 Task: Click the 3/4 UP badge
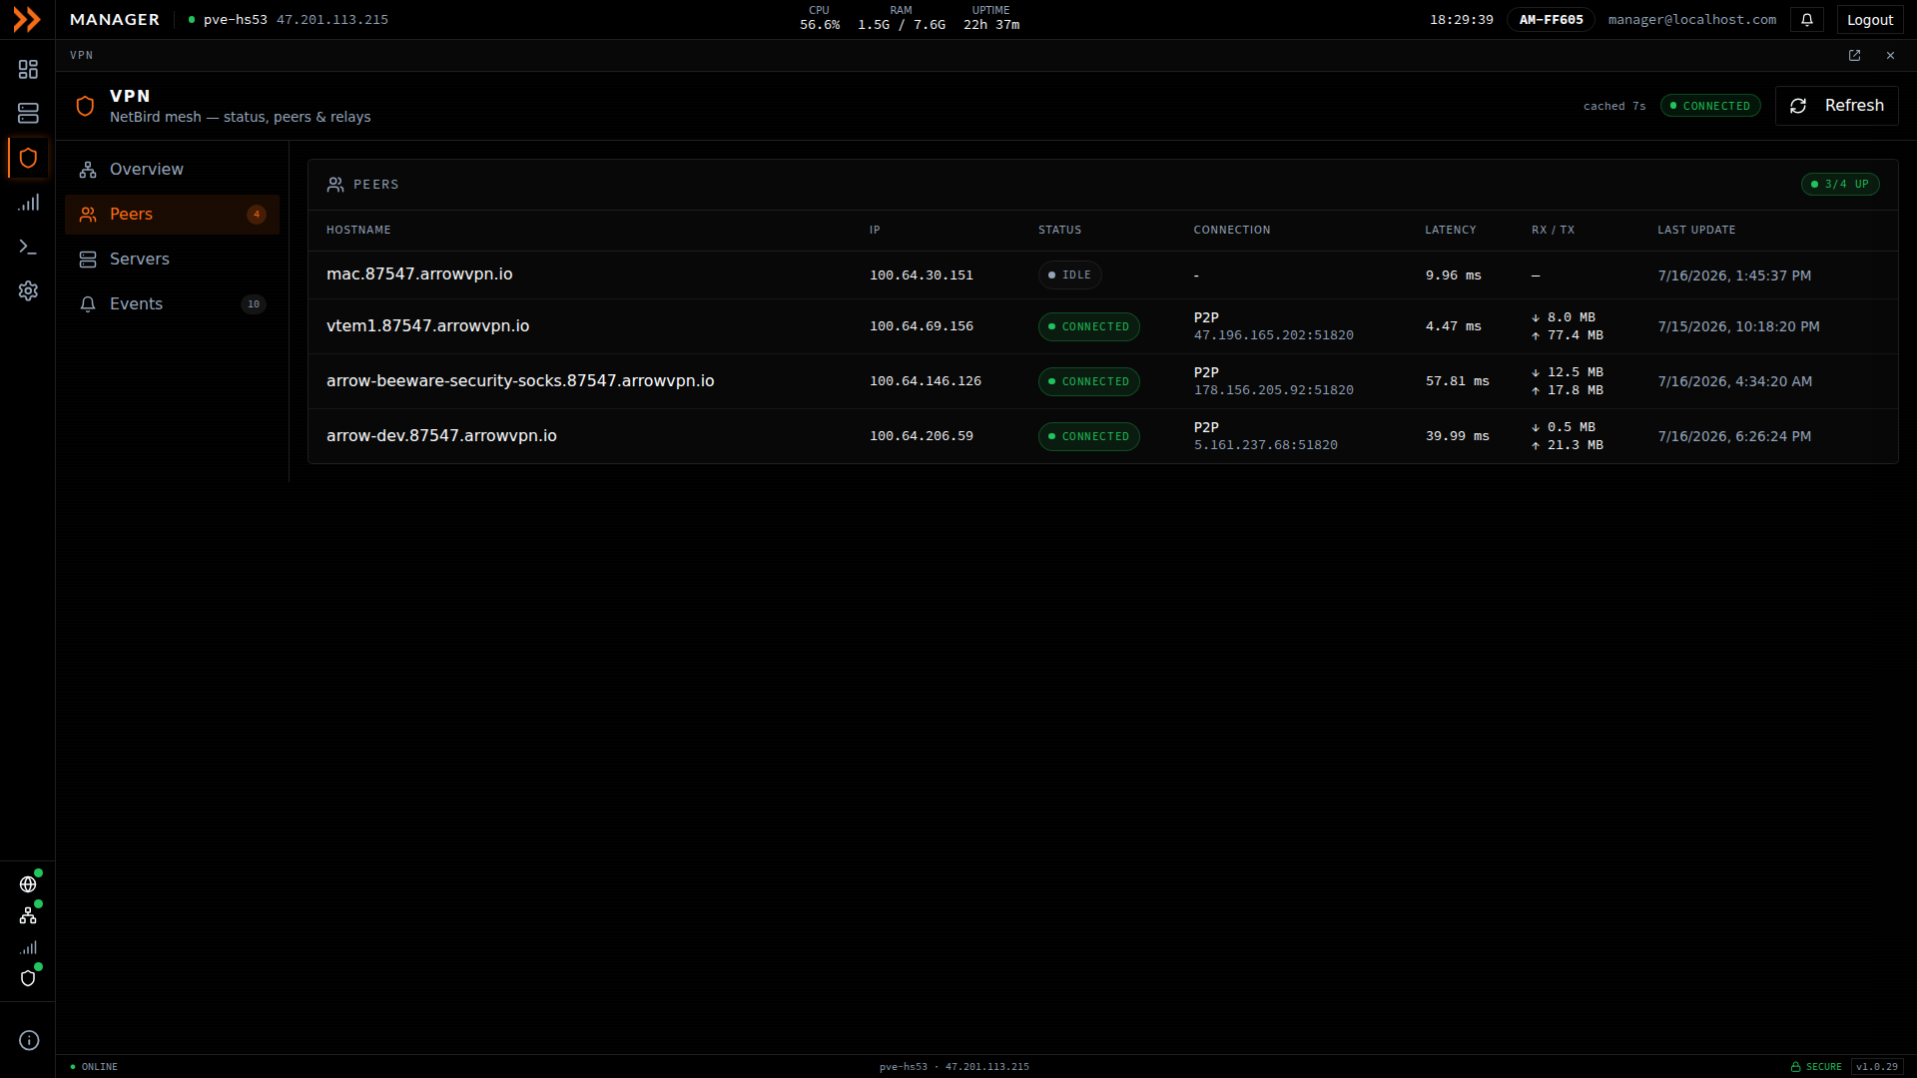coord(1840,185)
